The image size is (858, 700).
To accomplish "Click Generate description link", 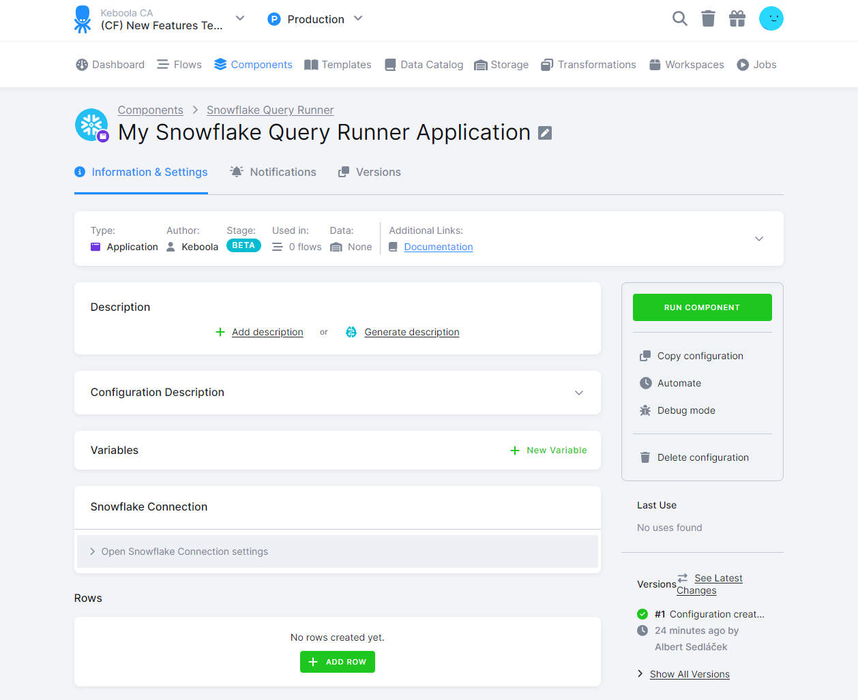I will [x=412, y=332].
